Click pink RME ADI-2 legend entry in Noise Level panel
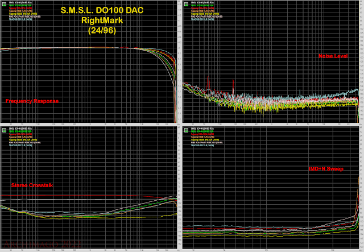Screen dimensions: 364x252 click(x=207, y=16)
